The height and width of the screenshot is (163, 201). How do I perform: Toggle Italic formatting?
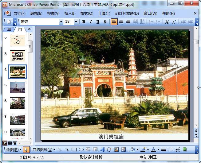pos(91,22)
